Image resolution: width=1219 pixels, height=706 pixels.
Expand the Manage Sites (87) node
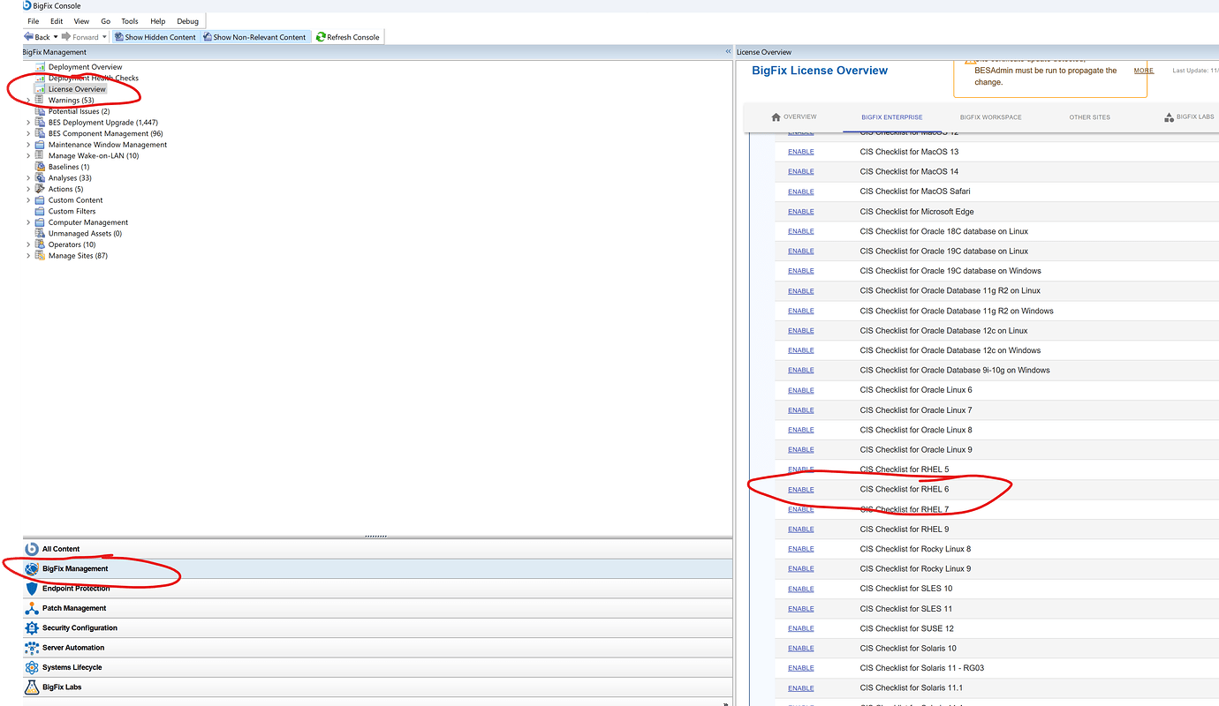[x=28, y=256]
